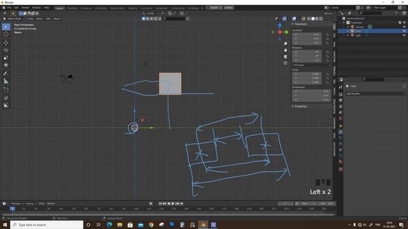Click the current frame marker in timeline
408x229 pixels.
12,209
